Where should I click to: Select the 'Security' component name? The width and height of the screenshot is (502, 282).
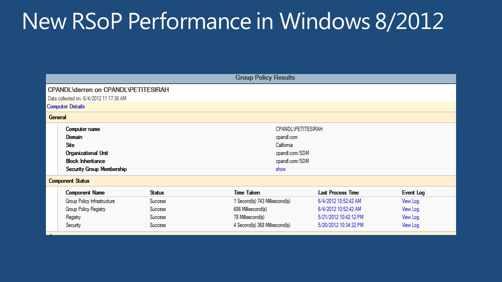click(73, 225)
